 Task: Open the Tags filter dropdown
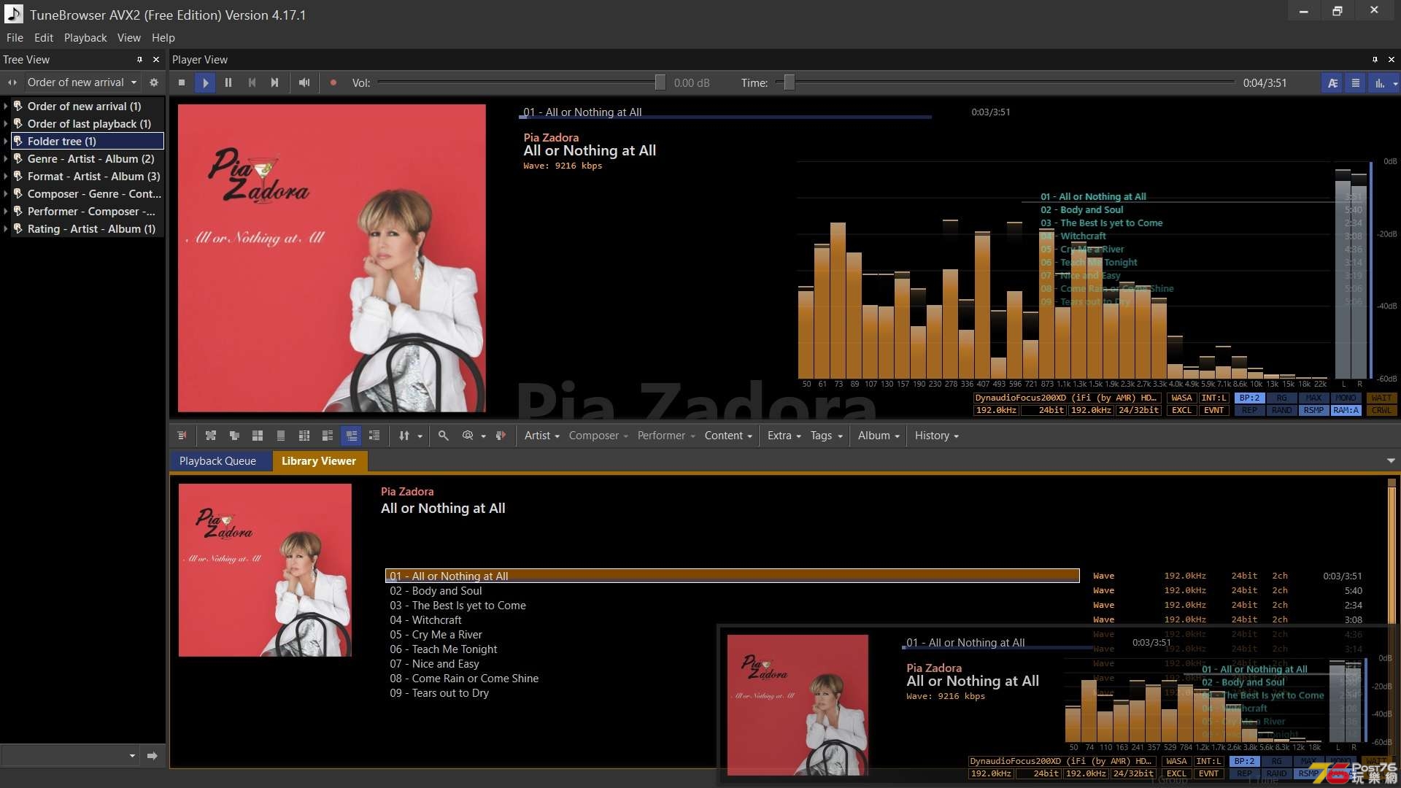[827, 436]
